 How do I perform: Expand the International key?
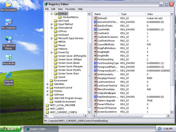[51, 28]
